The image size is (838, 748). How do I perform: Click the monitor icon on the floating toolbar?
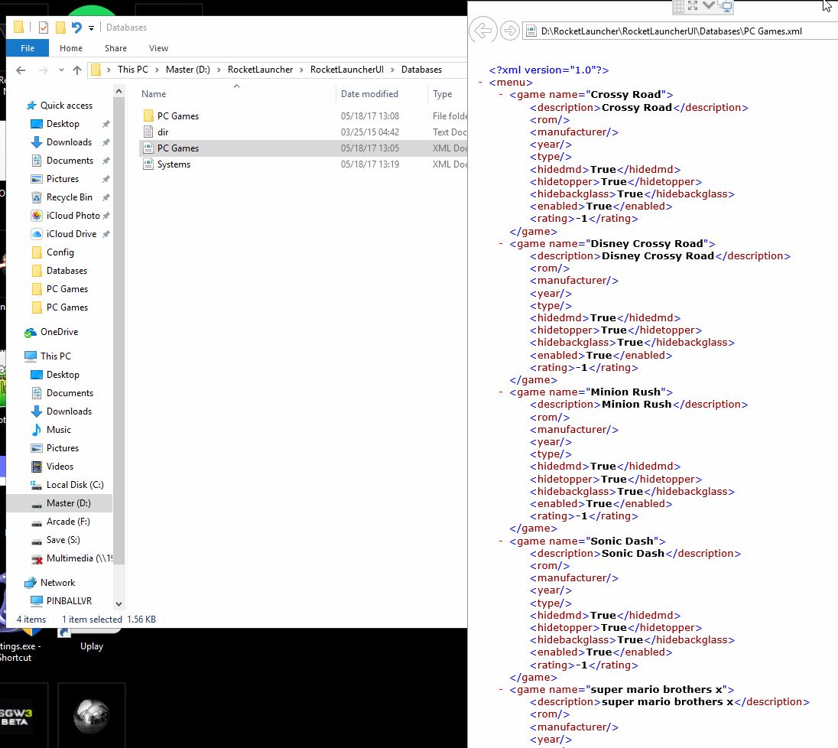[726, 7]
